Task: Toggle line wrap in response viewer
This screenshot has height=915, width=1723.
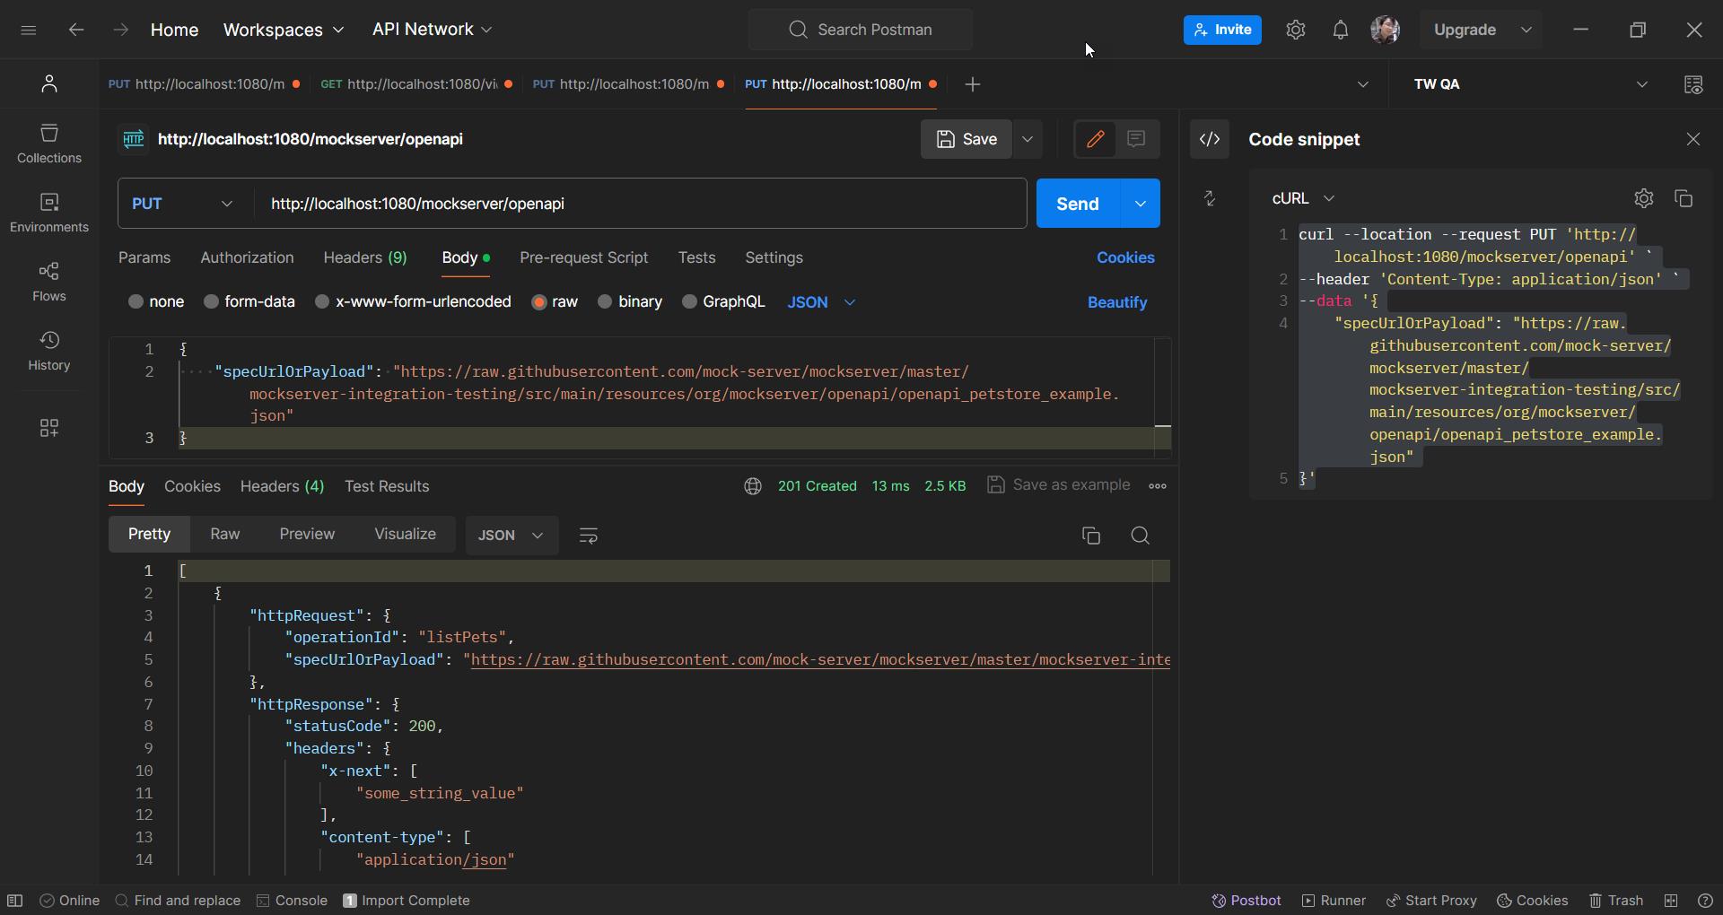Action: [x=589, y=536]
